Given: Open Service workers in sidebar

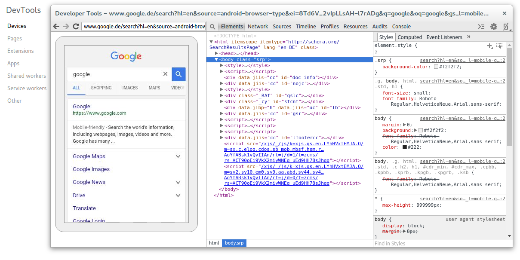Looking at the screenshot, I should [27, 88].
